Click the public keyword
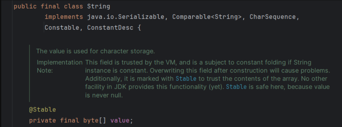This screenshot has width=342, height=127. click(x=25, y=6)
